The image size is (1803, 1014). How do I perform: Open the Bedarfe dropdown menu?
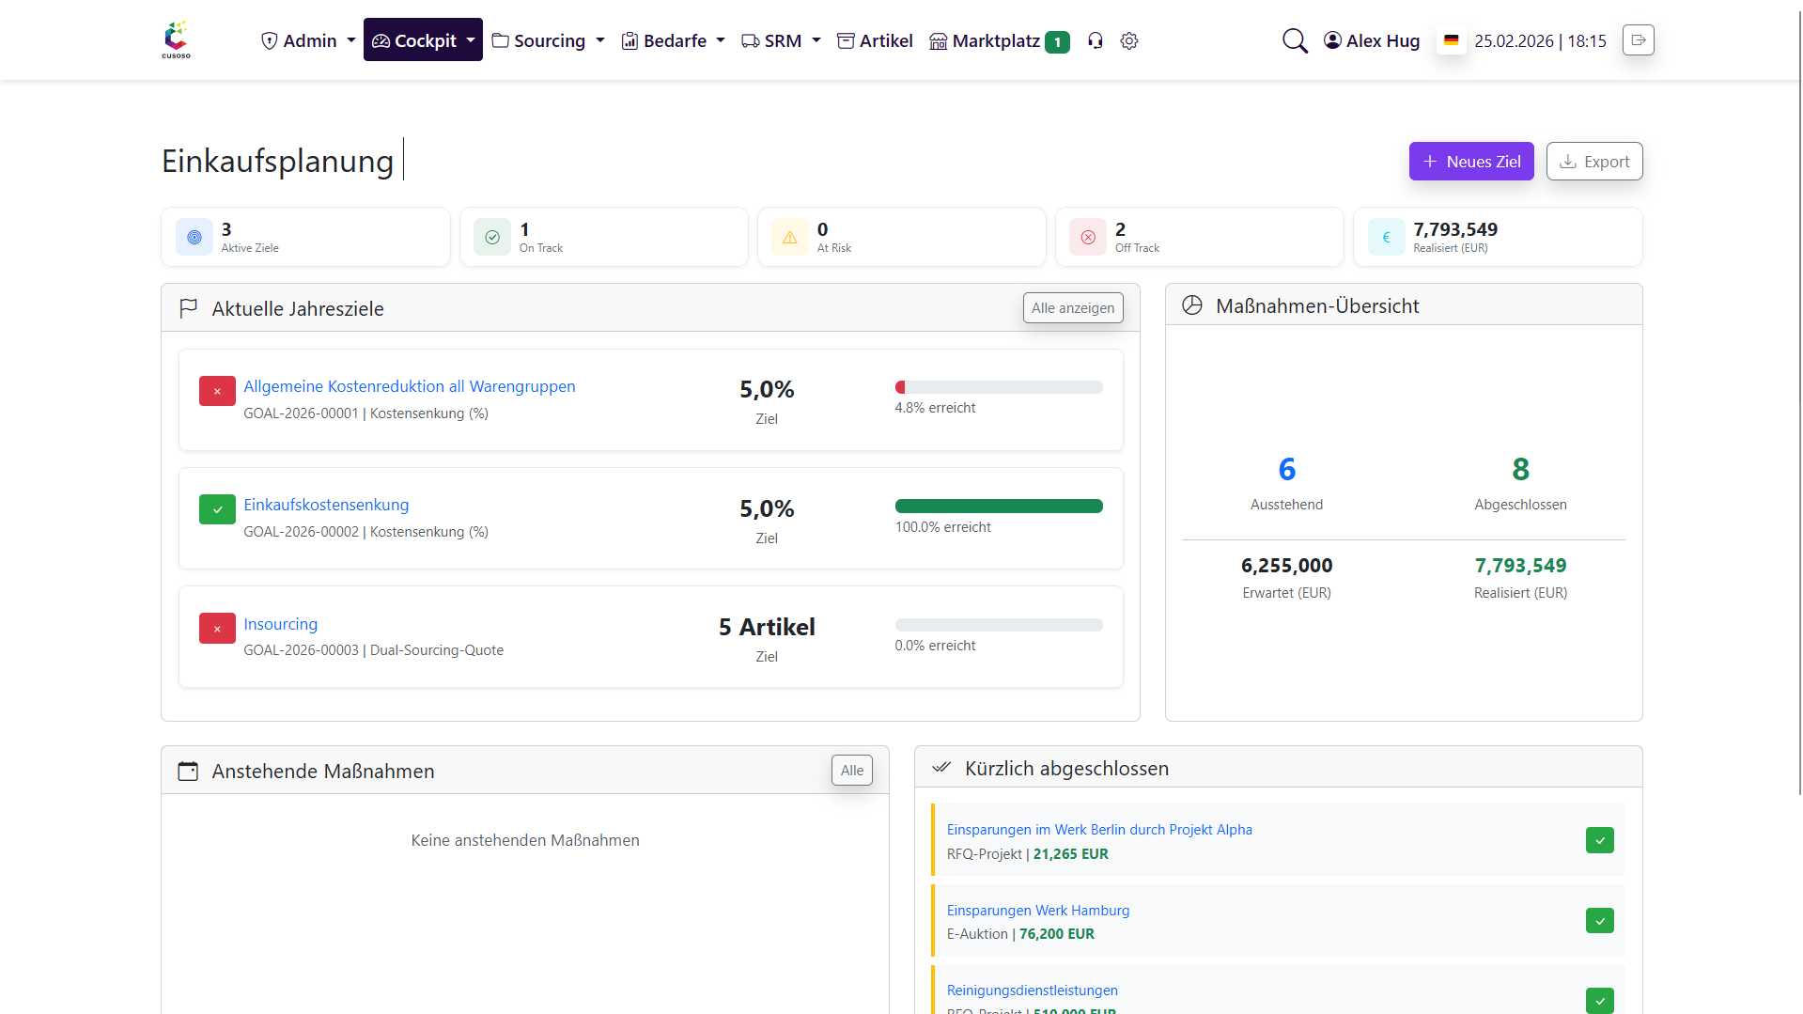[673, 40]
